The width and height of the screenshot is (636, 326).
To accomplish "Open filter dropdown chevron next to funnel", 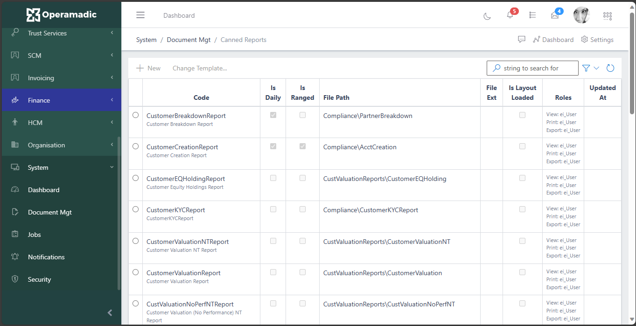I will click(596, 68).
